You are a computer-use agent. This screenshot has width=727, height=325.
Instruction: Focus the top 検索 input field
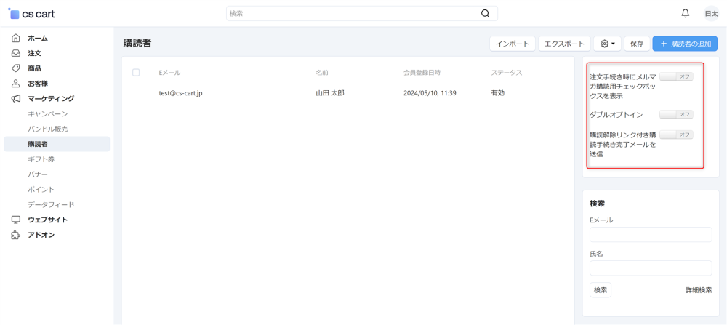coord(361,13)
